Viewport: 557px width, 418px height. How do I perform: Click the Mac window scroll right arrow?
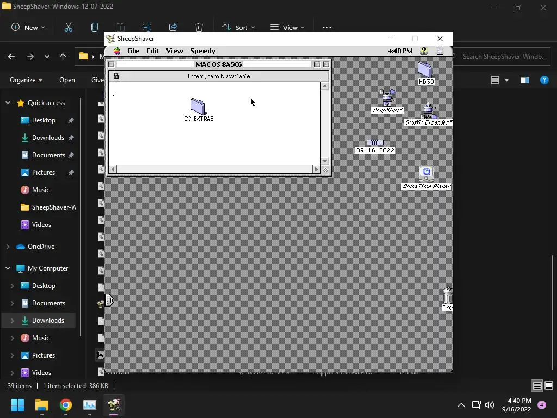coord(316,169)
